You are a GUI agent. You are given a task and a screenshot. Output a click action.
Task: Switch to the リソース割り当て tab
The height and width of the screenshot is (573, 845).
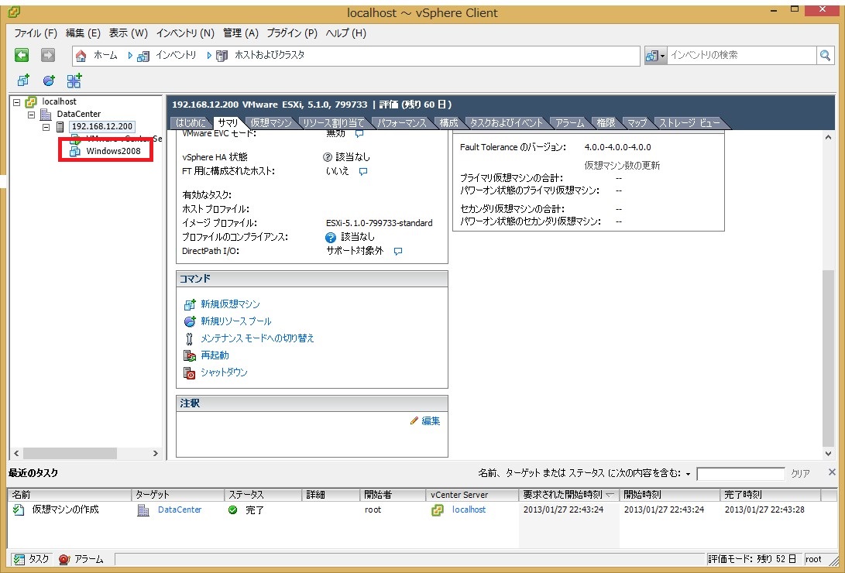pos(334,123)
